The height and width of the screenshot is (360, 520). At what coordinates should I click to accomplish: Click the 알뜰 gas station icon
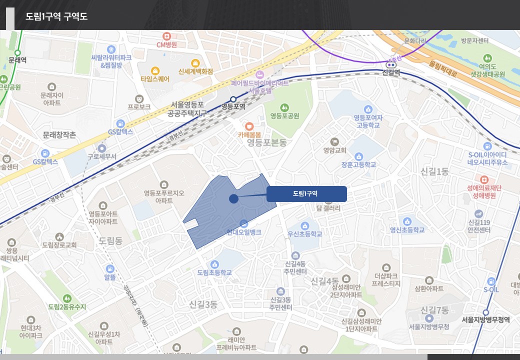(110, 269)
